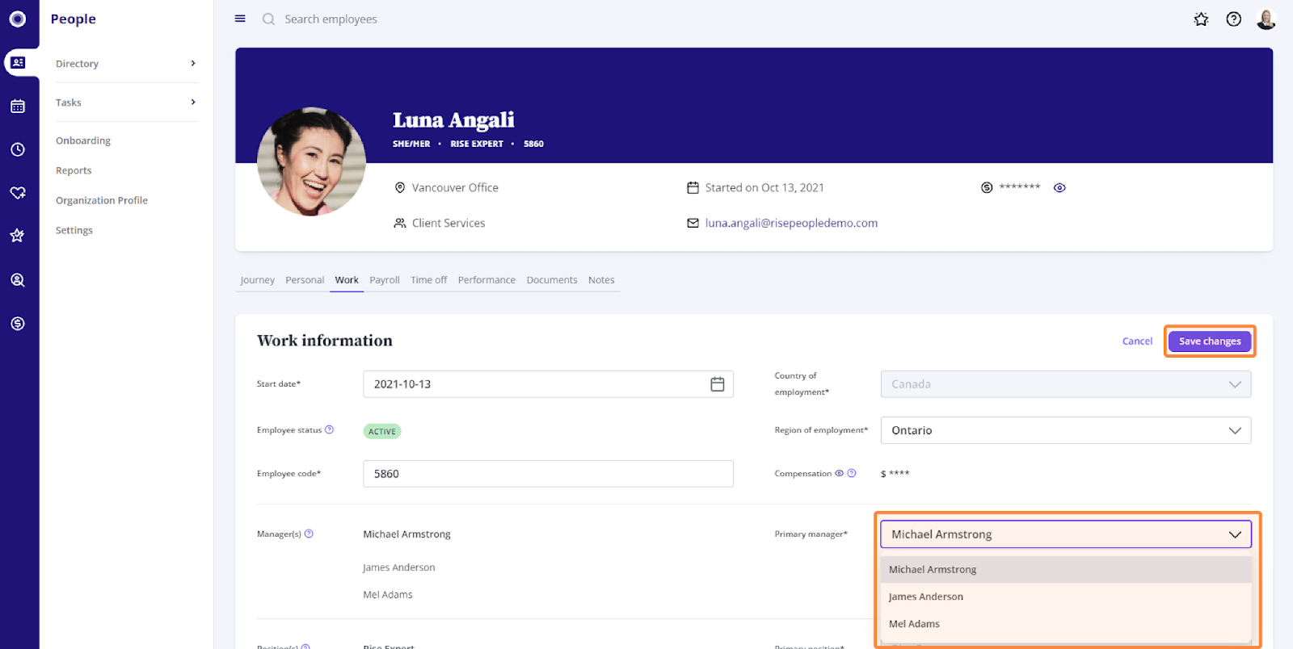The image size is (1293, 649).
Task: Click the Client Services department icon
Action: coord(399,223)
